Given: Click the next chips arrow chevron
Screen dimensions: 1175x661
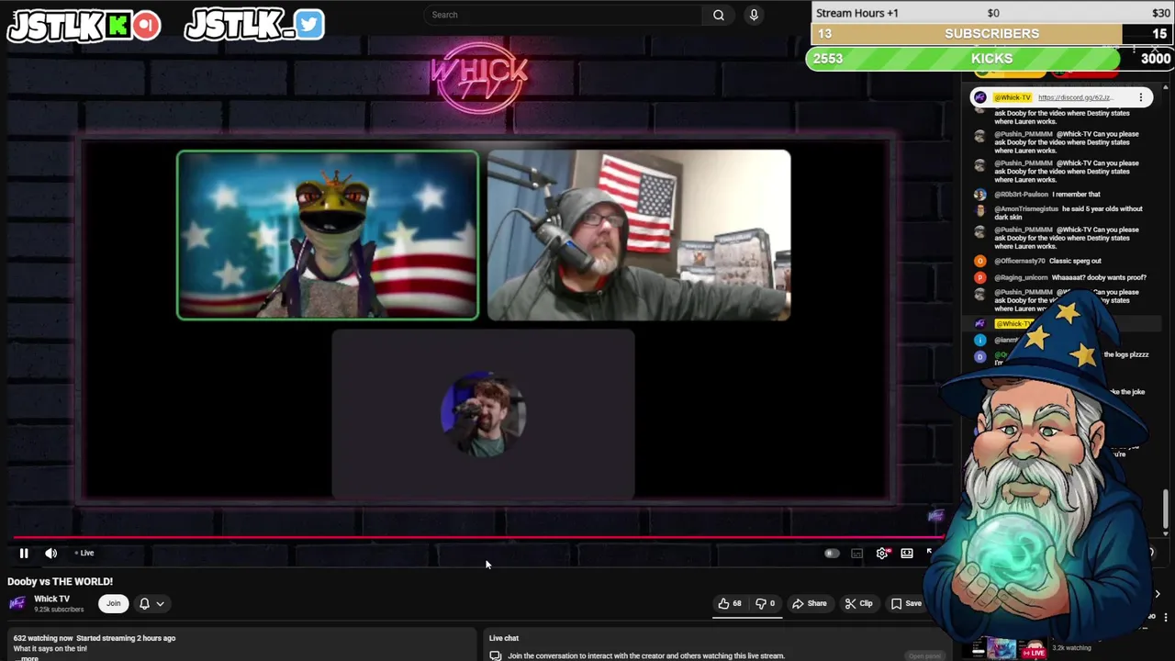Looking at the screenshot, I should pyautogui.click(x=1157, y=594).
